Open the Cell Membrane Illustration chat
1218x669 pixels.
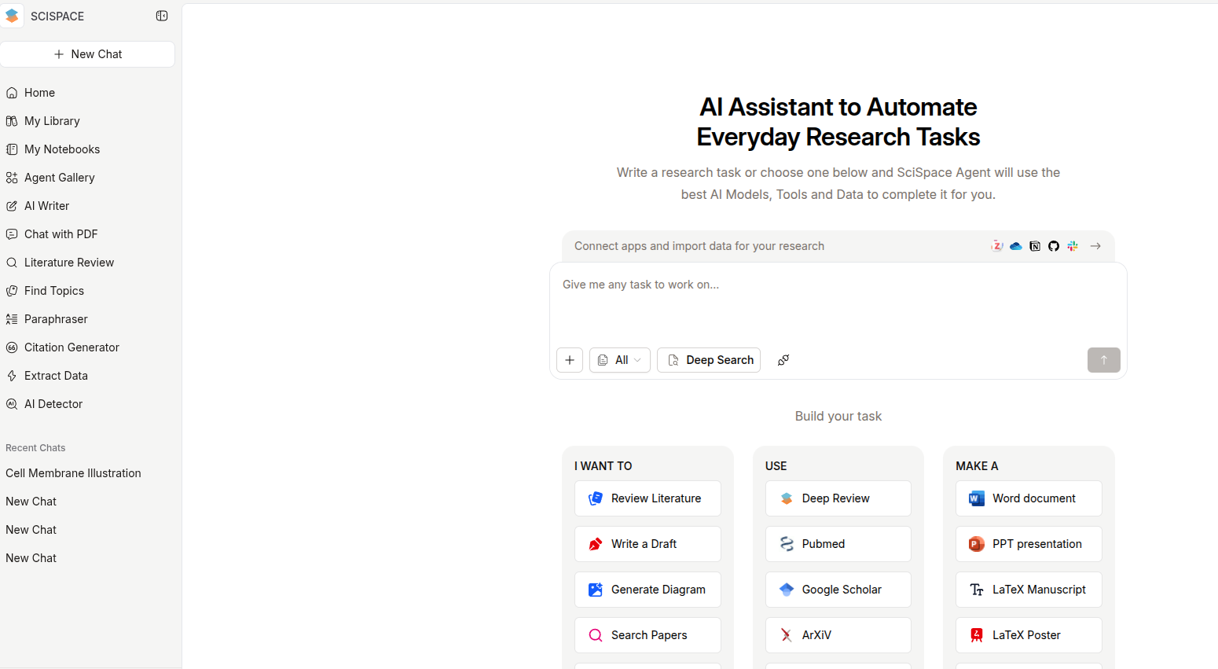tap(73, 473)
